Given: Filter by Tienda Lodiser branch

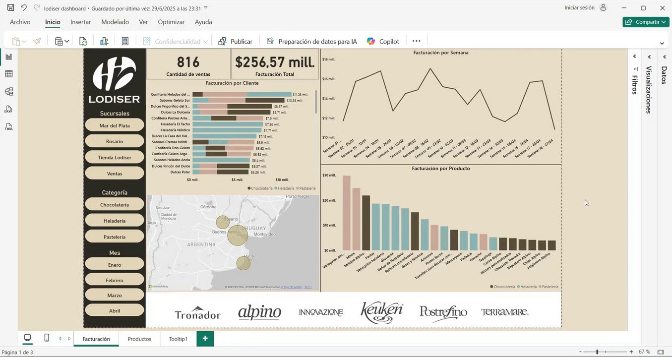Looking at the screenshot, I should click(115, 158).
